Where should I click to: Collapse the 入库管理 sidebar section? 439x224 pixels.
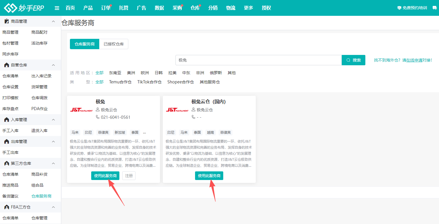53,120
